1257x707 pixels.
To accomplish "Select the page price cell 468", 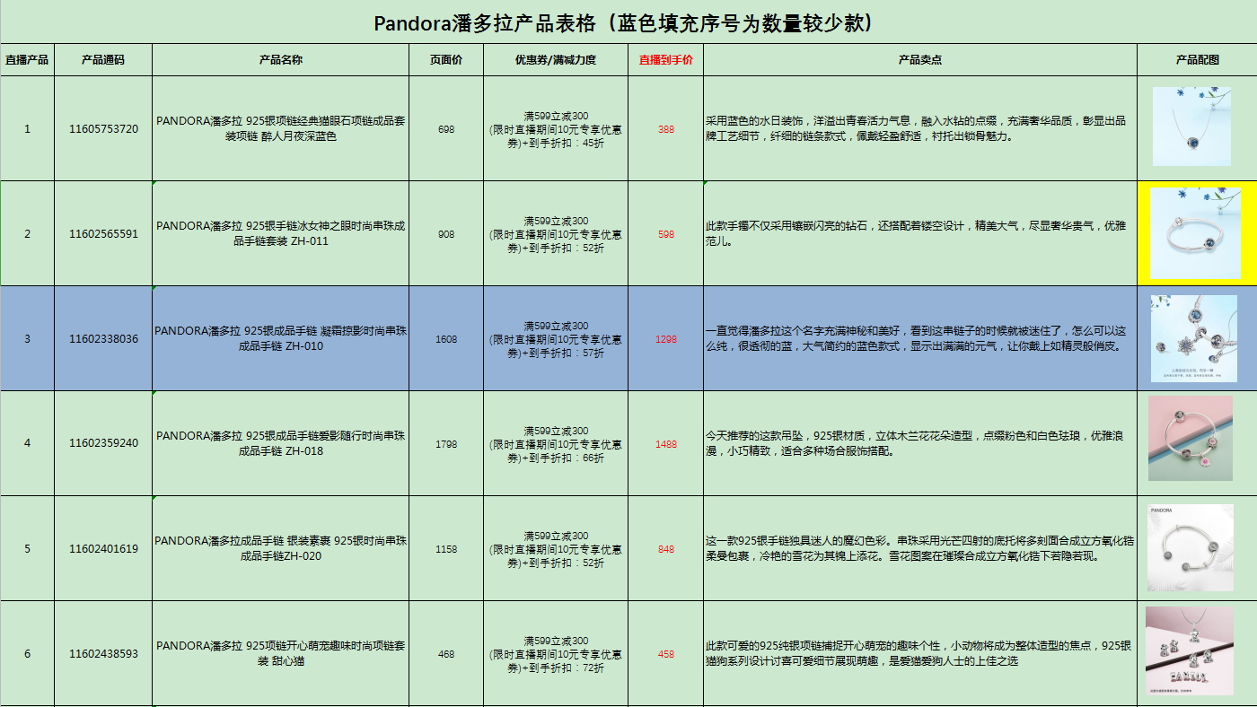I will [446, 653].
